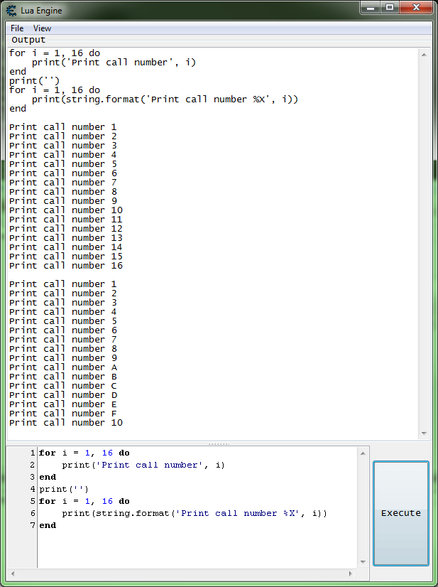Click output line 'Print call number F'
438x587 pixels.
pyautogui.click(x=63, y=414)
